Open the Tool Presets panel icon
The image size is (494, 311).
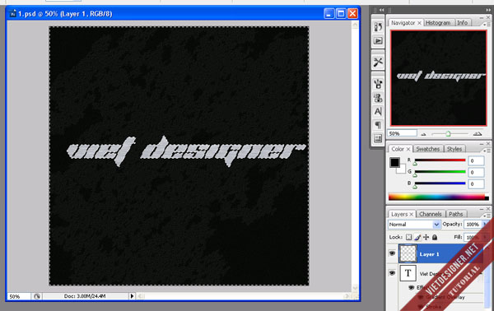coord(378,62)
